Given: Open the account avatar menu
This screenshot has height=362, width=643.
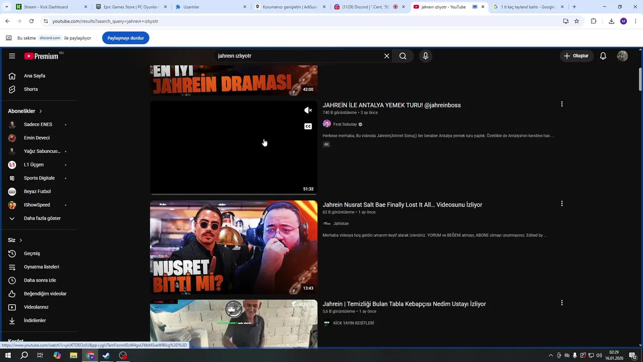Looking at the screenshot, I should point(622,56).
